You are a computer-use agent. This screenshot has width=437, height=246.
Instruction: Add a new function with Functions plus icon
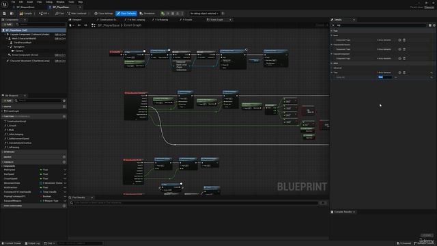tap(64, 116)
